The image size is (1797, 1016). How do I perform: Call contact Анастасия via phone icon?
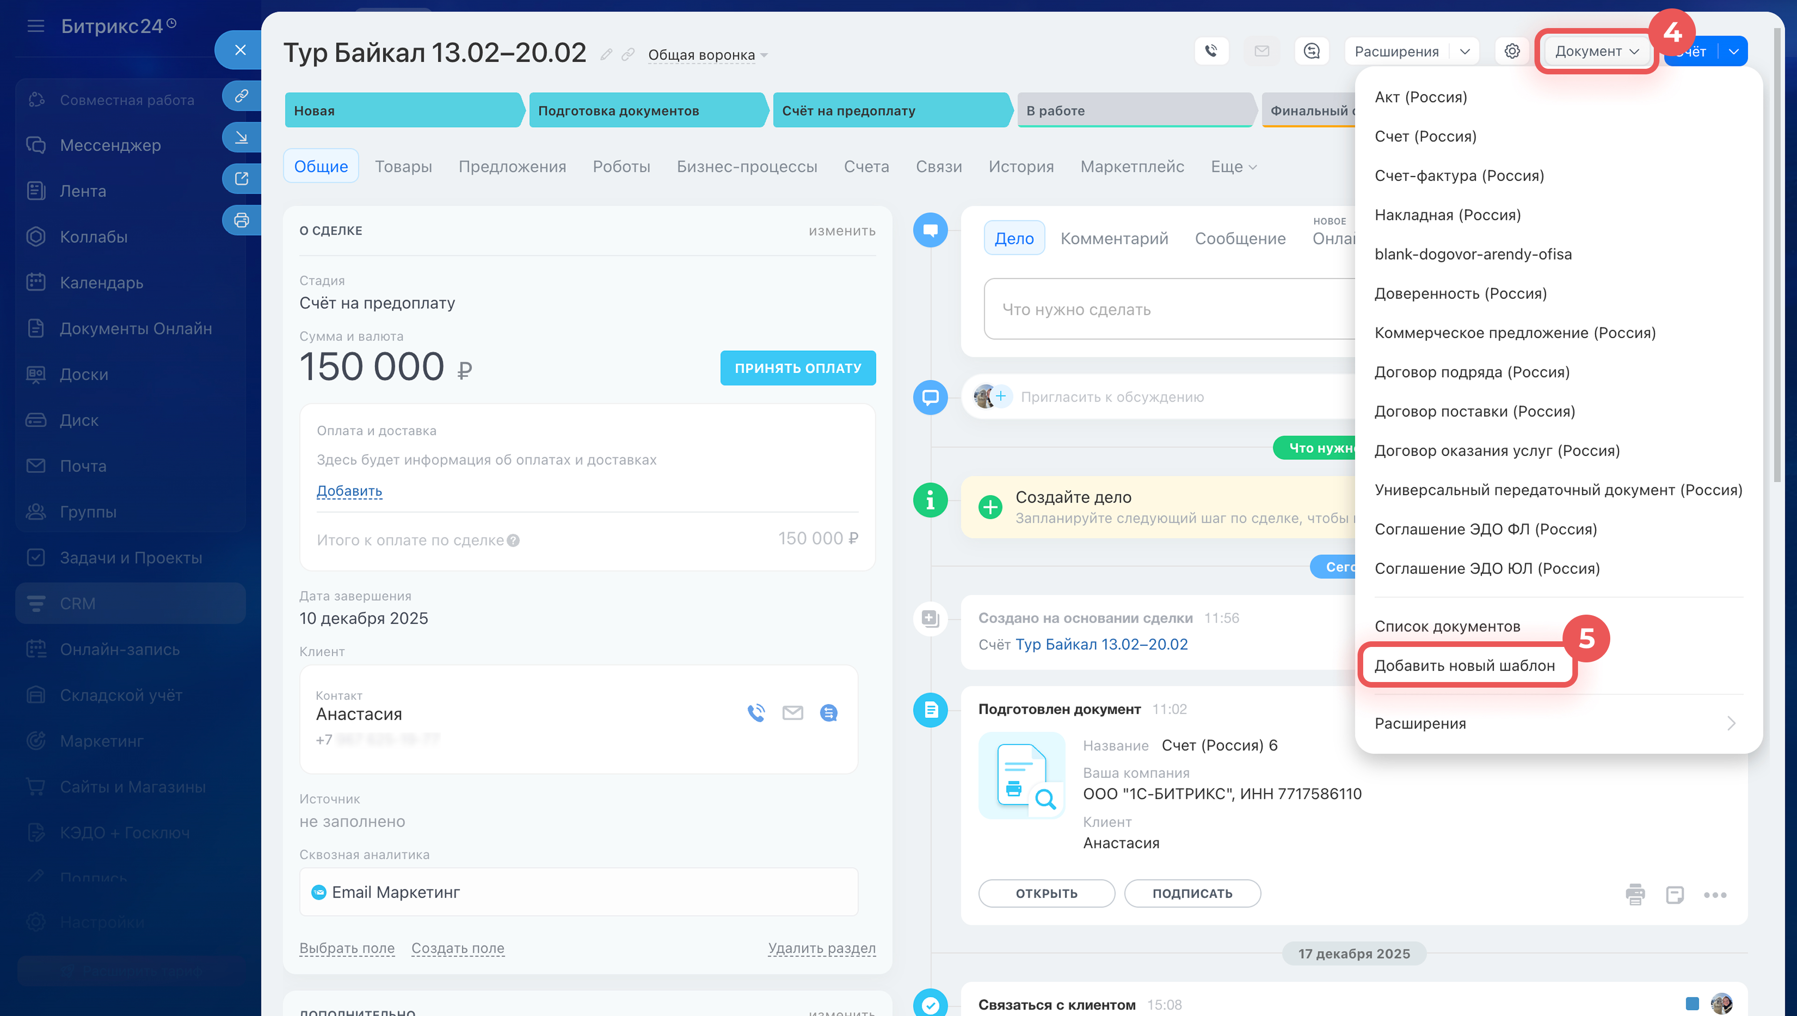756,712
